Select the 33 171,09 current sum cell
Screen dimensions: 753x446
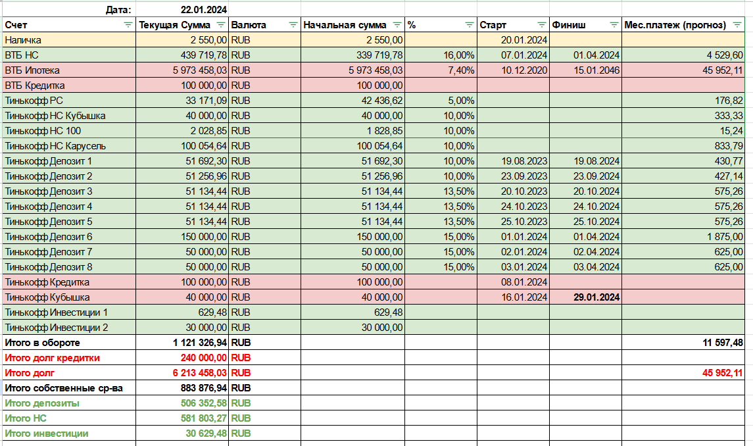[x=182, y=101]
